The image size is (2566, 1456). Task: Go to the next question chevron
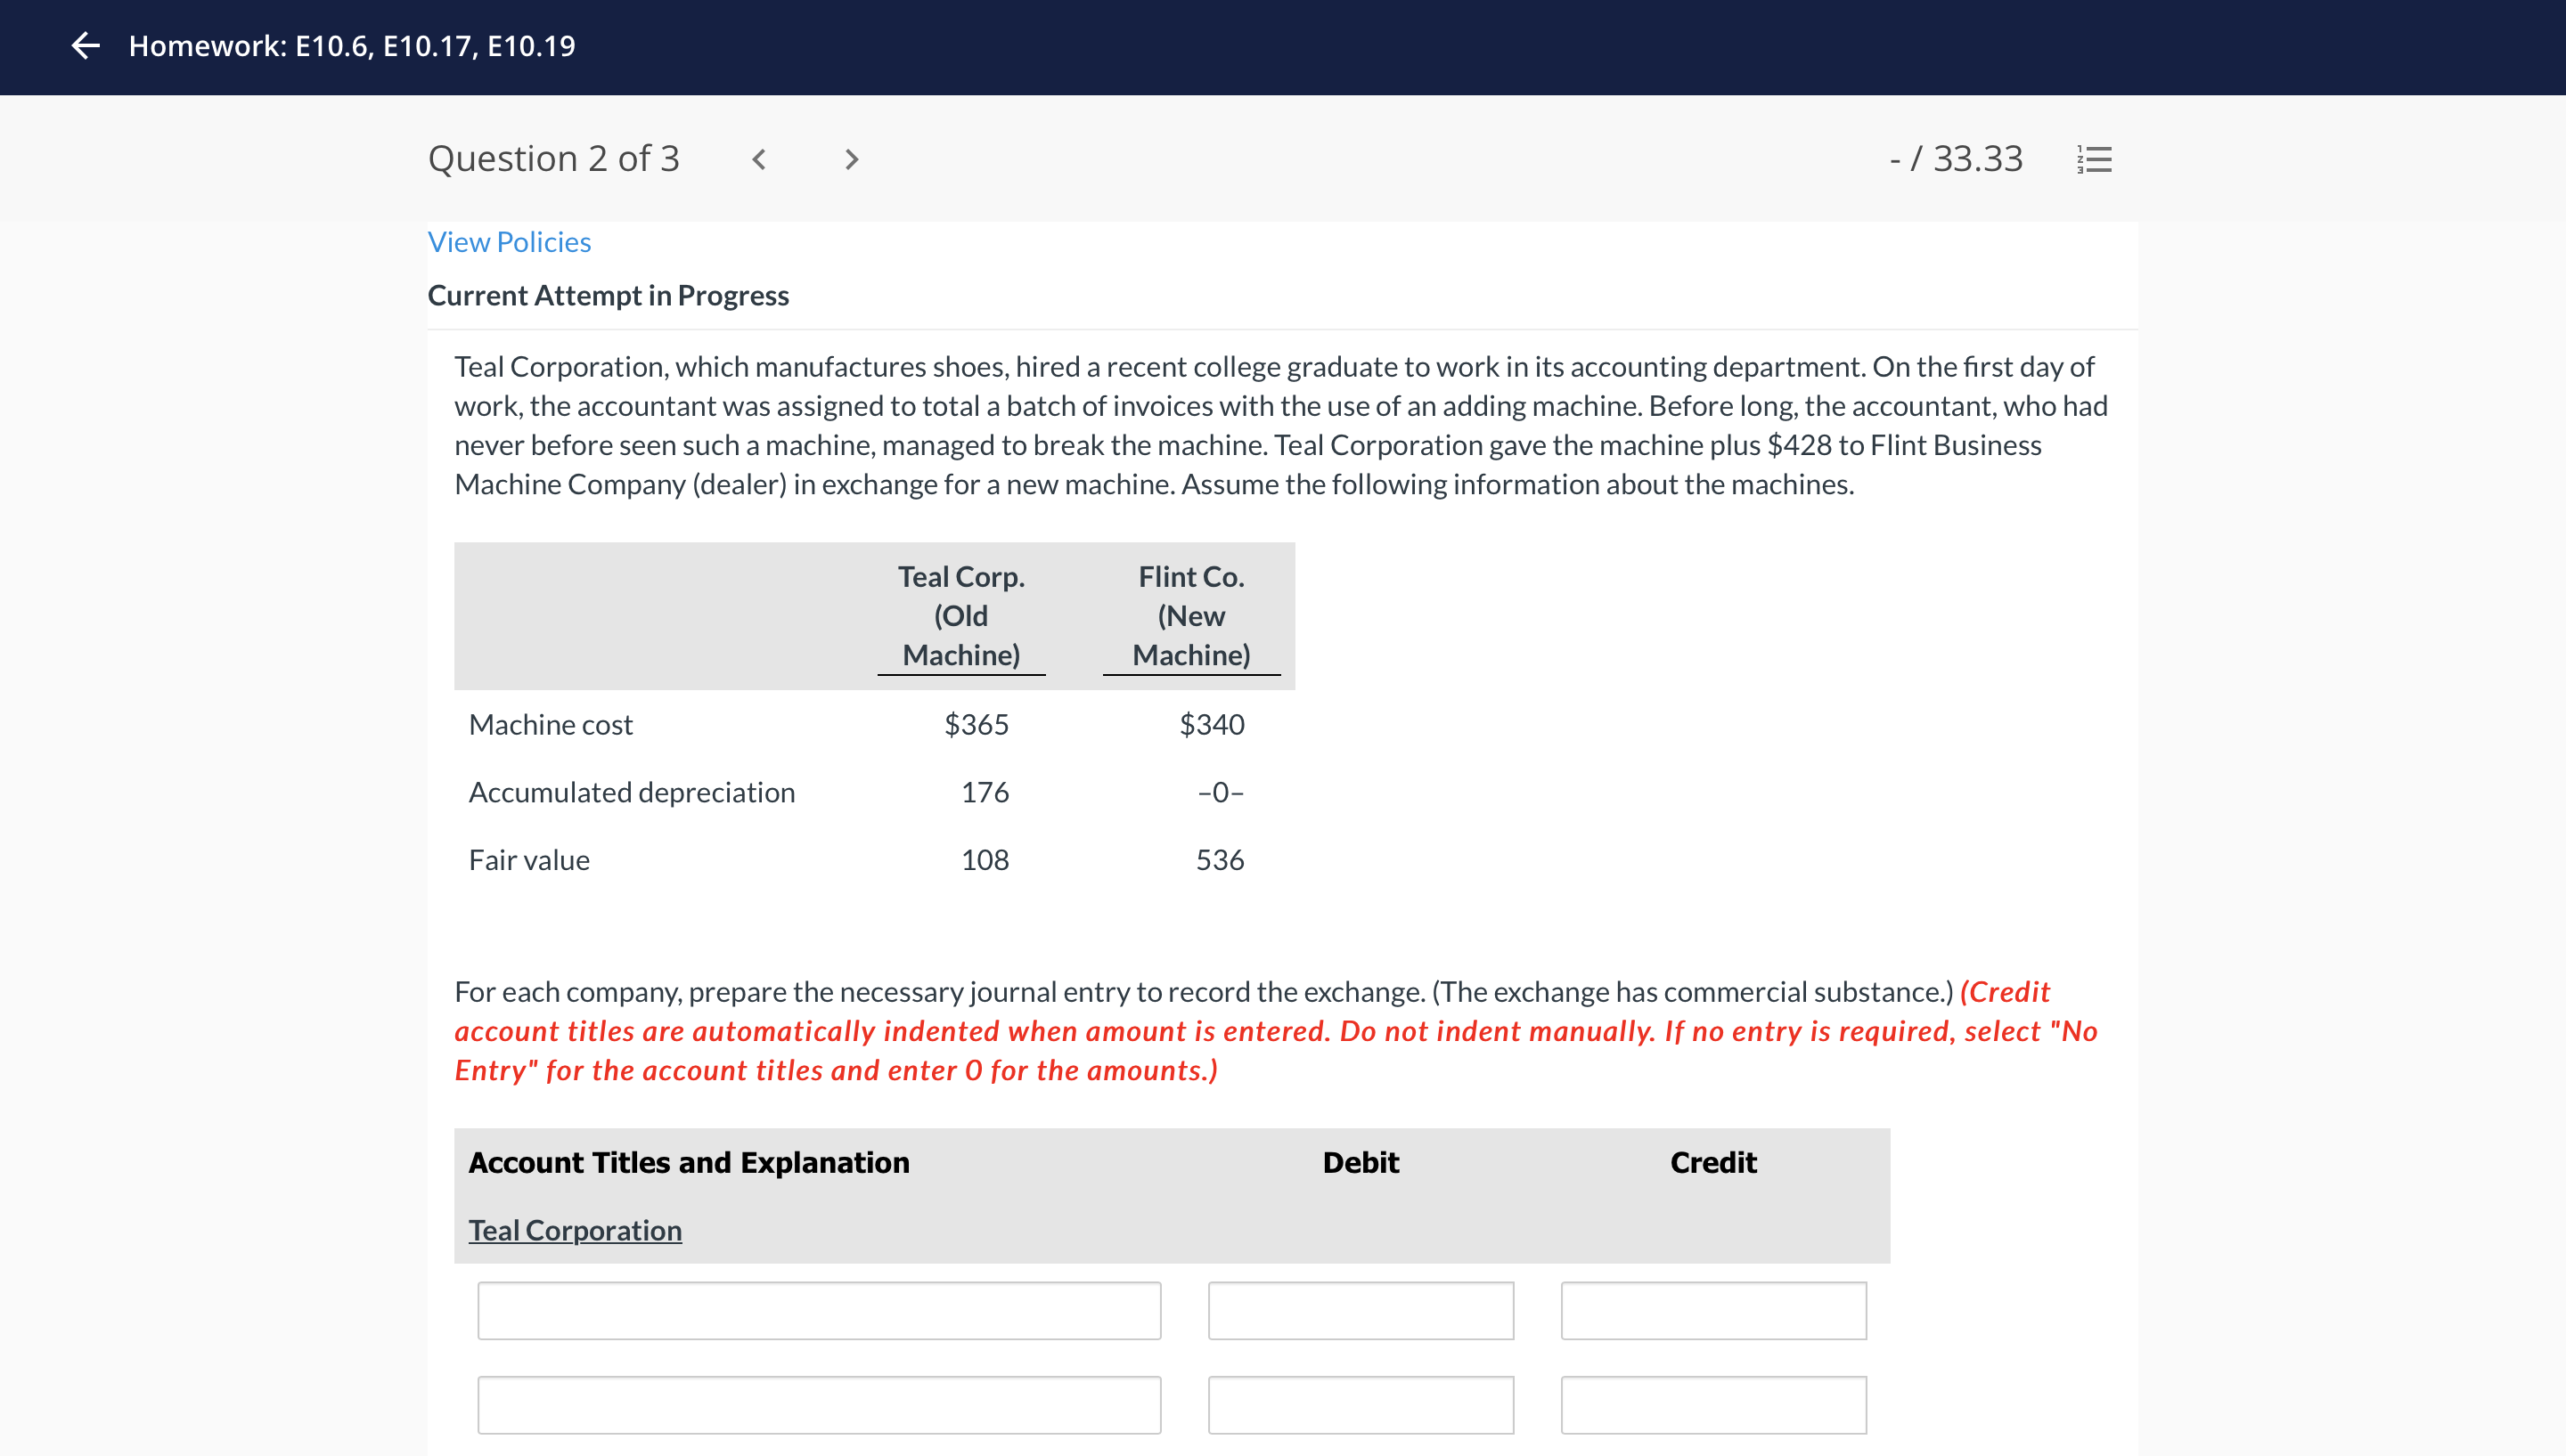pyautogui.click(x=852, y=159)
